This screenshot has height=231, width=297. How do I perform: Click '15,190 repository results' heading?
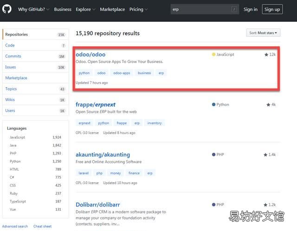coord(108,33)
